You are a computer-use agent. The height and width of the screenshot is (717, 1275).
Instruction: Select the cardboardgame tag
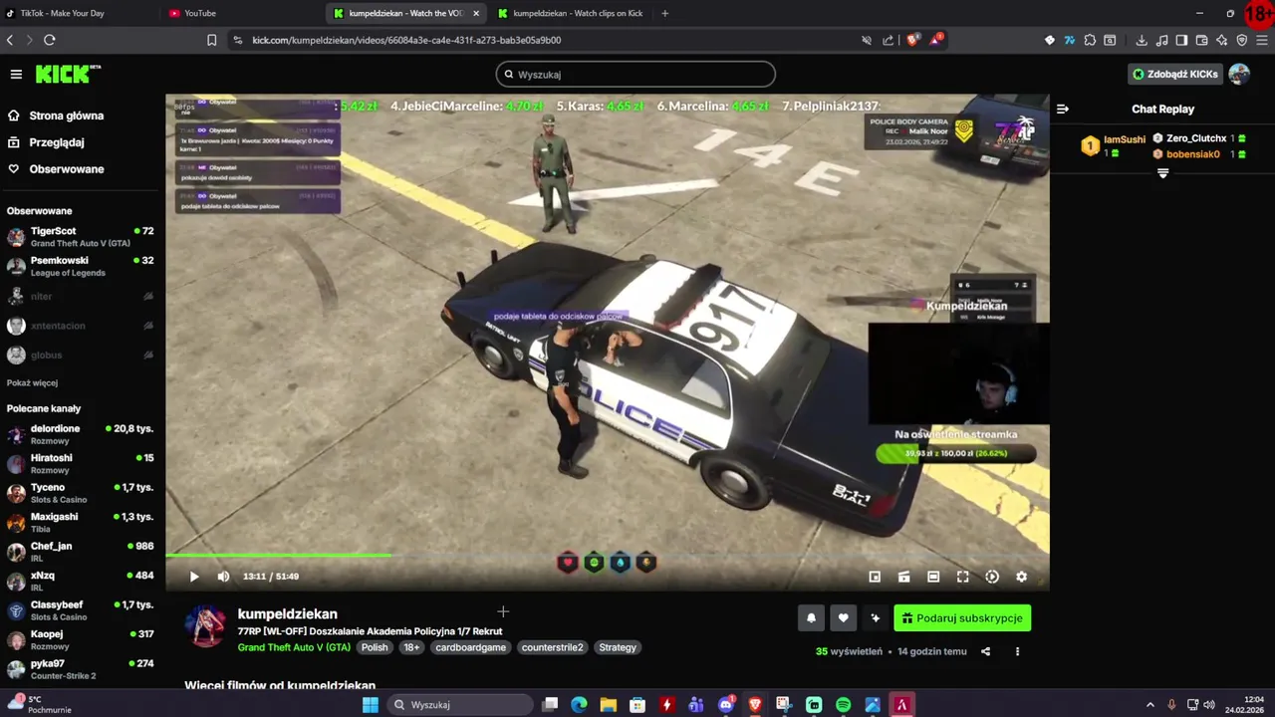point(471,647)
